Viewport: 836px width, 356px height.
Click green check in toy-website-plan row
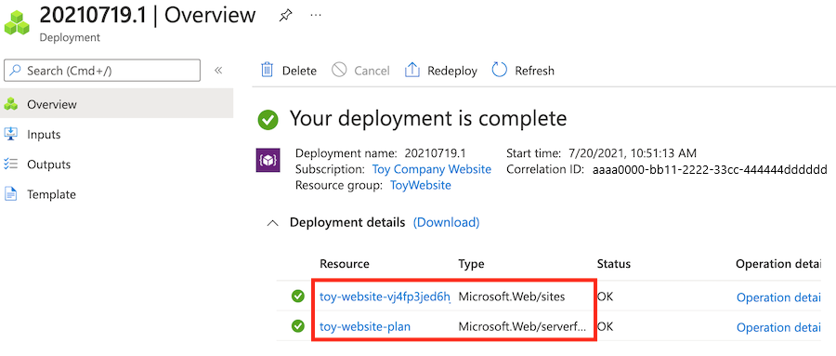click(x=298, y=325)
